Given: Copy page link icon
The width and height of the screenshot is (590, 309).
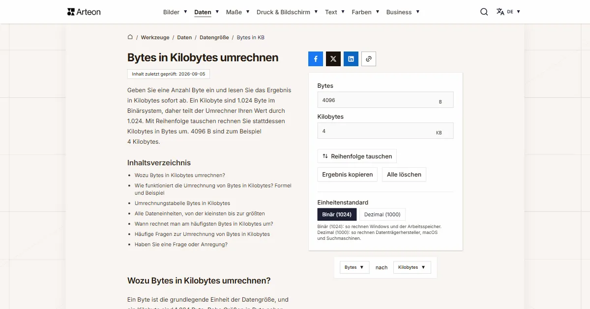Looking at the screenshot, I should click(x=369, y=59).
